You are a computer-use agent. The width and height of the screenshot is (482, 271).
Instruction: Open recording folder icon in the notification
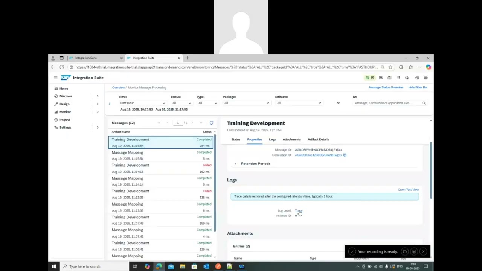click(x=405, y=251)
